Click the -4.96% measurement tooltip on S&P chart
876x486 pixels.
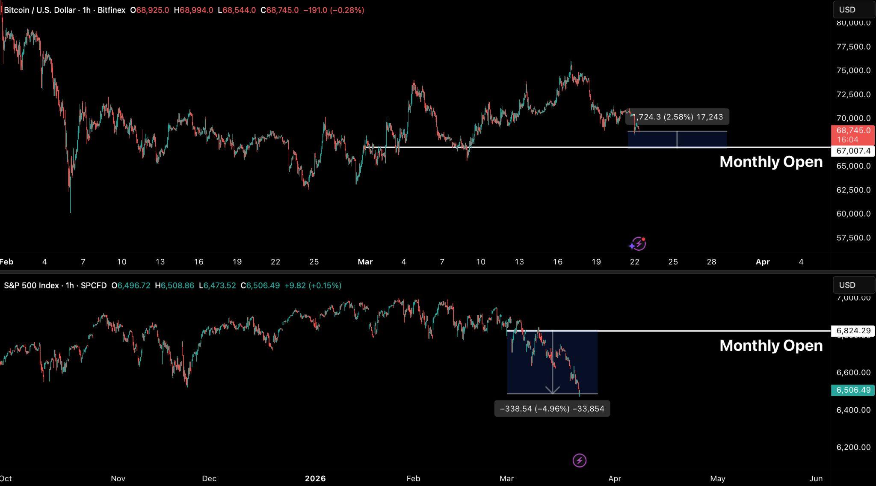coord(552,409)
